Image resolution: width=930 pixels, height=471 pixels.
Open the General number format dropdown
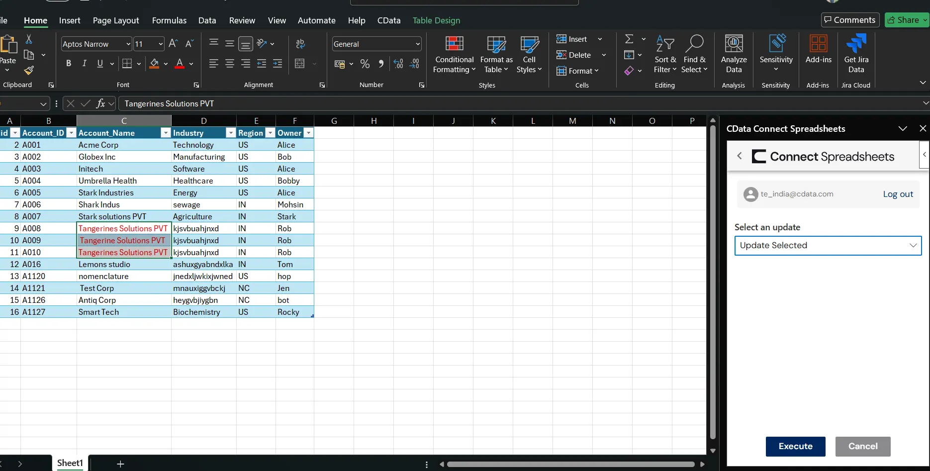click(x=417, y=44)
